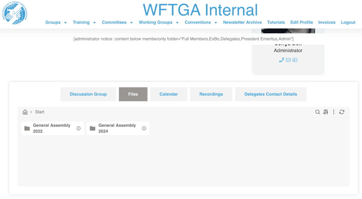This screenshot has height=199, width=362.
Task: Refresh the file list
Action: point(342,112)
